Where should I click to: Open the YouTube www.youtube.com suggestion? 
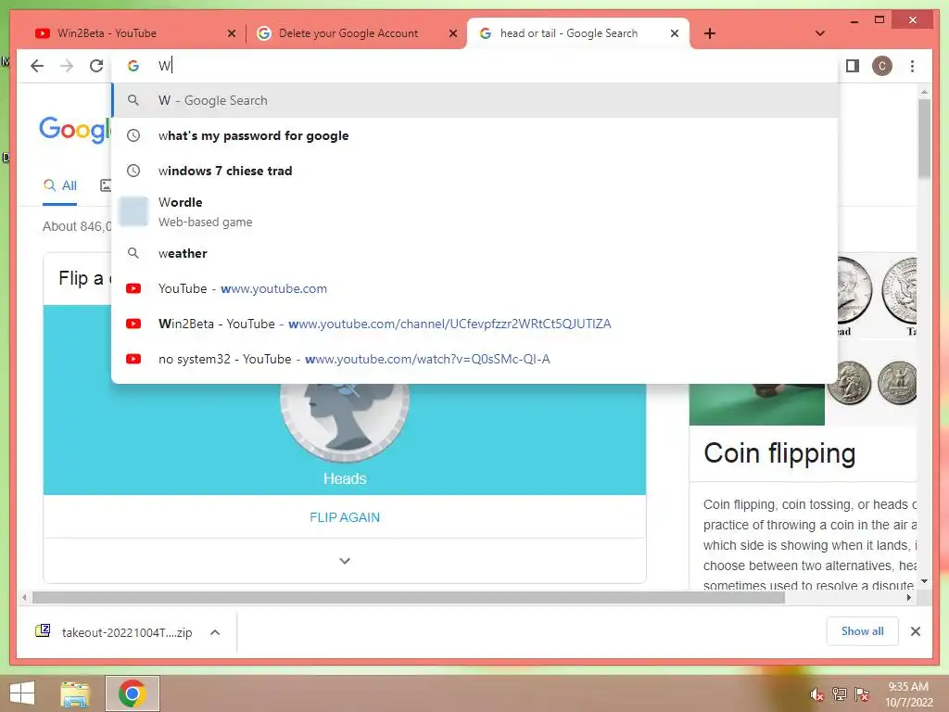475,289
